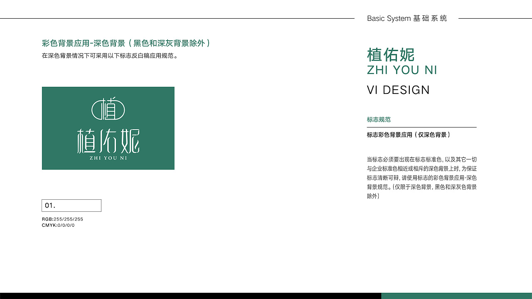
Task: Click the green label '标志规范'
Action: 379,120
